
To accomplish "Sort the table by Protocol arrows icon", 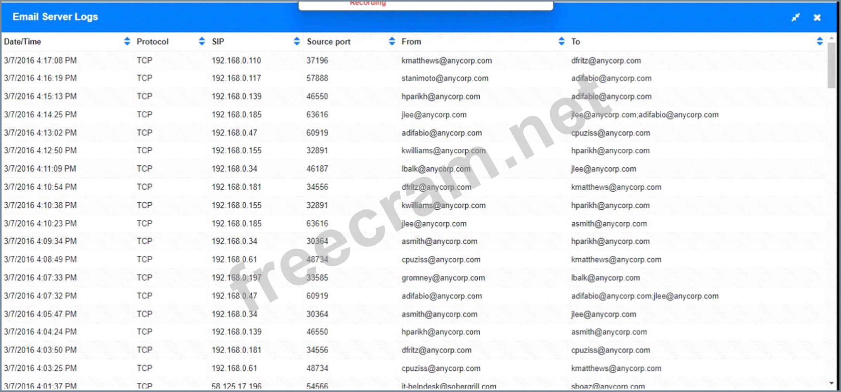I will click(201, 41).
